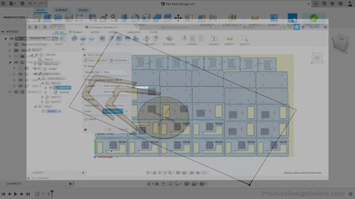355x199 pixels.
Task: Open the CONSTRUCT dropdown
Action: click(232, 25)
